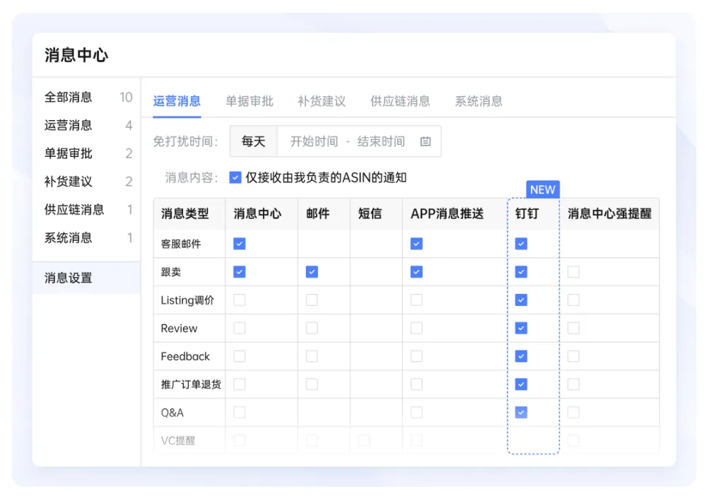
Task: Enable Listing调价 邮件 checkbox
Action: [x=312, y=300]
